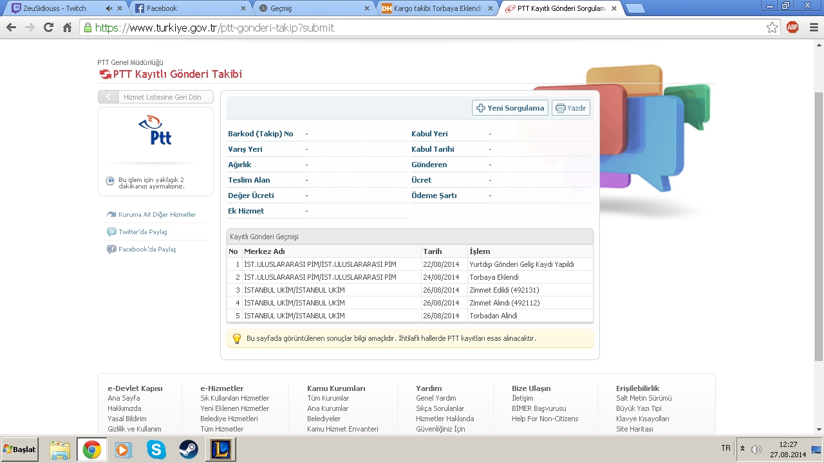Click the Facebook share icon
This screenshot has height=463, width=824.
pos(111,249)
